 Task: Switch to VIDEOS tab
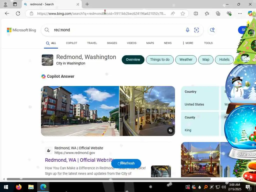131,43
